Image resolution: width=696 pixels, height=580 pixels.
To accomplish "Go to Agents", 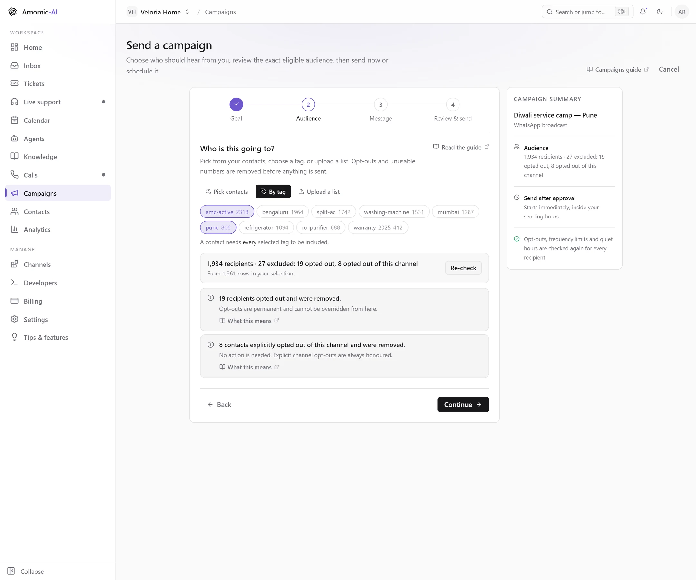I will [x=58, y=138].
